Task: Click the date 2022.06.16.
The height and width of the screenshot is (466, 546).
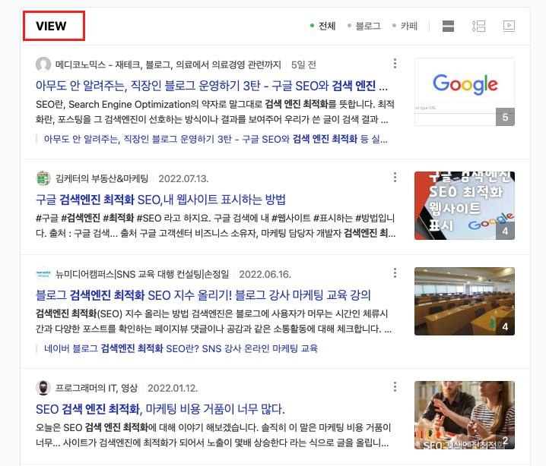Action: coord(265,274)
